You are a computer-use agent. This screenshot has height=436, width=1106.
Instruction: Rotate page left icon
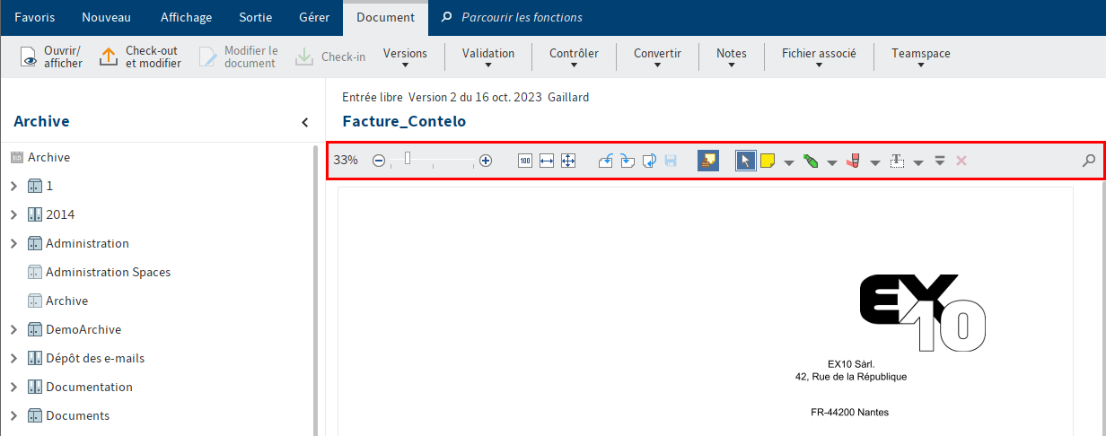click(606, 161)
